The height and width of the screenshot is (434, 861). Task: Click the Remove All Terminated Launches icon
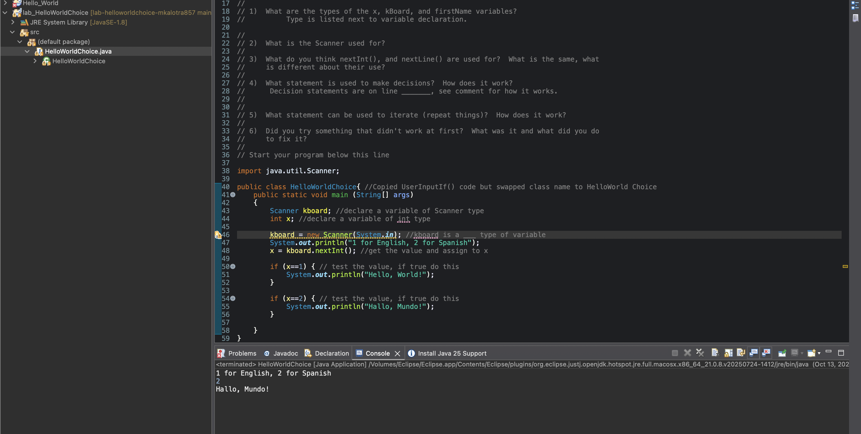coord(700,353)
